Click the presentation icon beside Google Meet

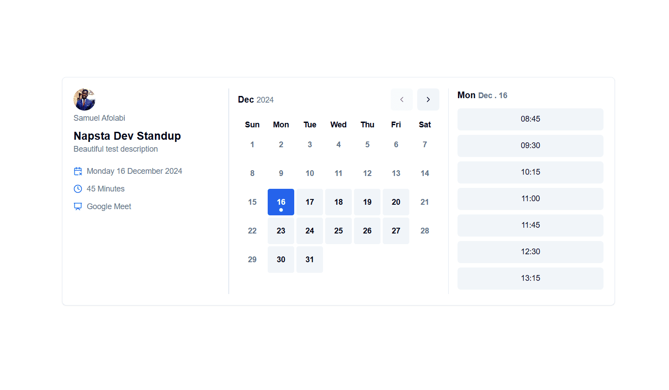point(78,206)
